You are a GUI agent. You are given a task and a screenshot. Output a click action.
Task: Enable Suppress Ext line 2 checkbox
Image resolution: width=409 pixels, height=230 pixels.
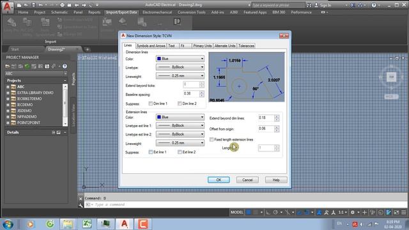(x=180, y=152)
